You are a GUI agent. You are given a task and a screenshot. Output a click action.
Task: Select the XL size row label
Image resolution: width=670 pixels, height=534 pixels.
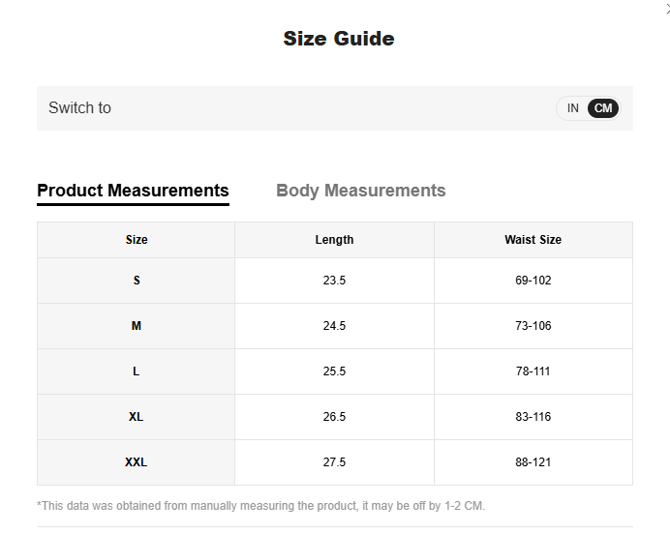tap(137, 417)
